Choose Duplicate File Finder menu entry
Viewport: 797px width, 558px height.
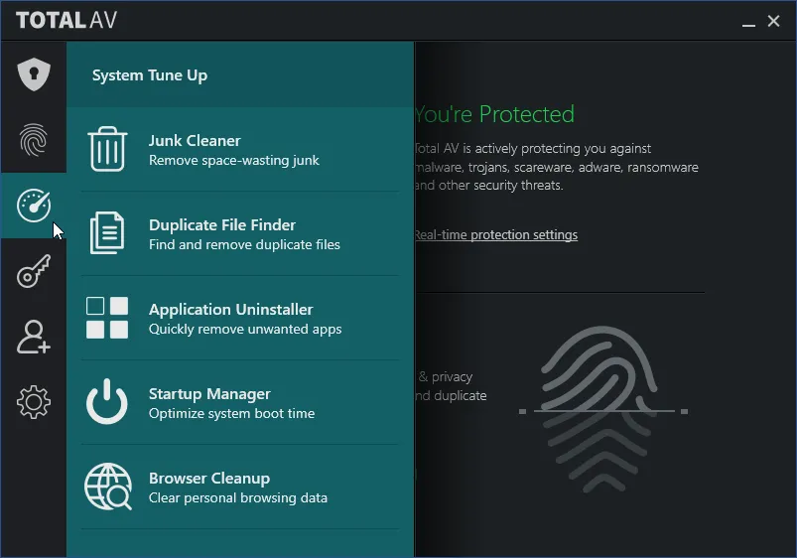tap(240, 234)
